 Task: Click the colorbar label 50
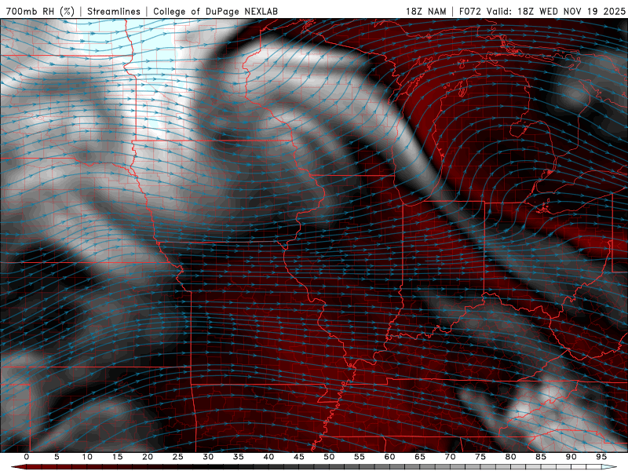coord(329,457)
